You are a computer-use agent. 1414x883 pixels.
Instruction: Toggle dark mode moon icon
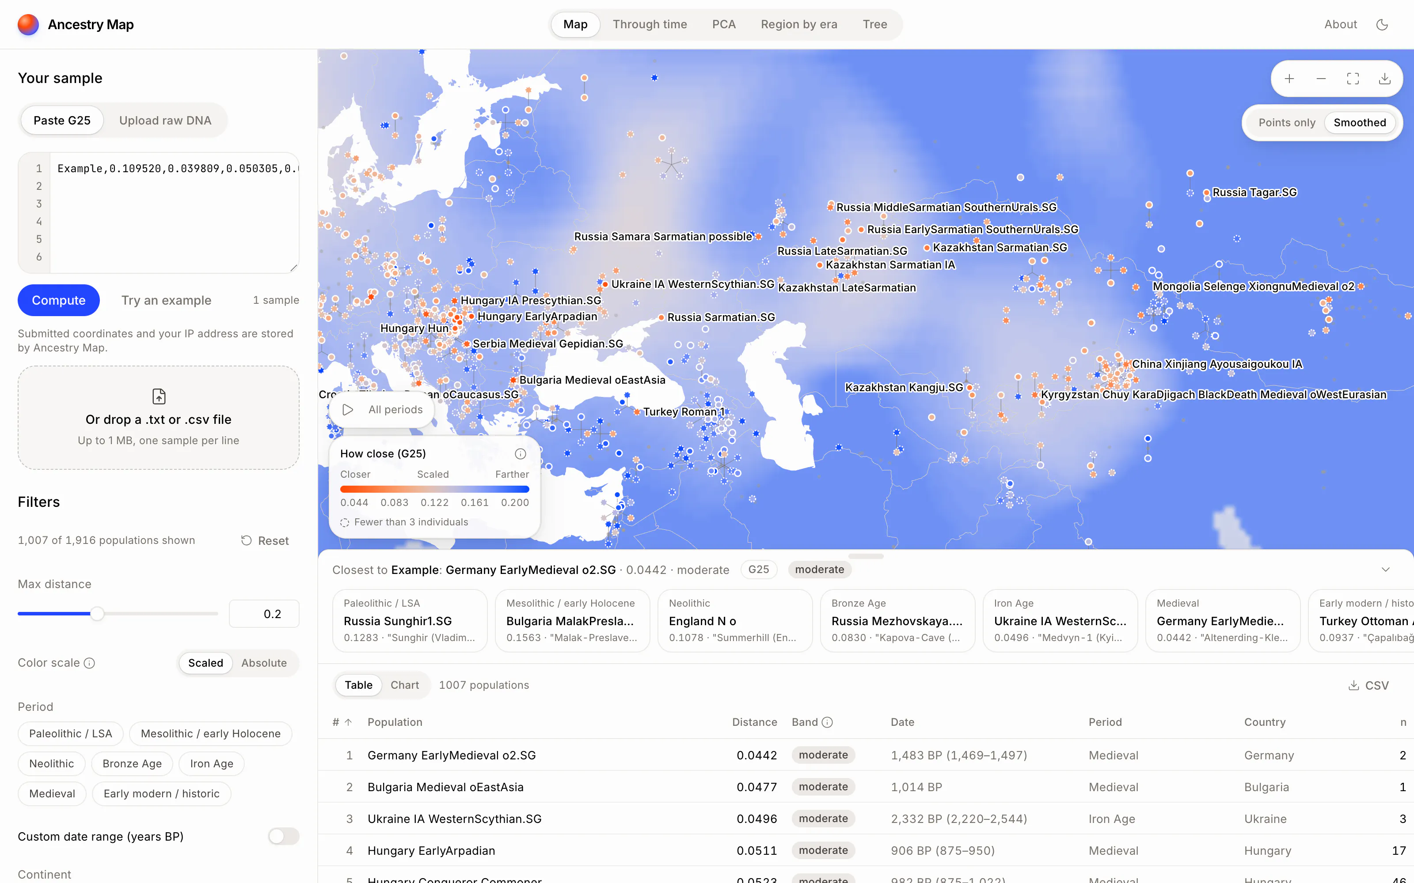tap(1382, 25)
